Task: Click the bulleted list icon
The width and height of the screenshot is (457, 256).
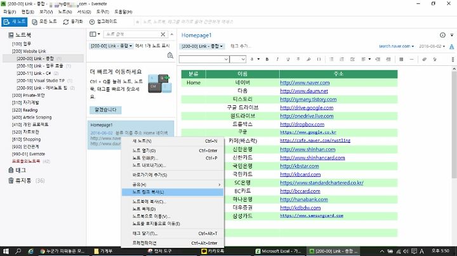Action: coord(331,60)
